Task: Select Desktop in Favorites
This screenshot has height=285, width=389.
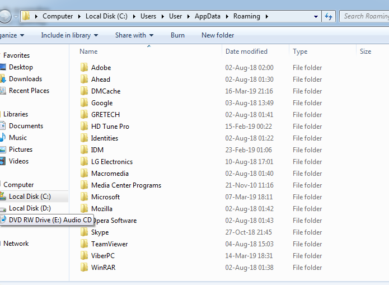Action: pyautogui.click(x=21, y=67)
